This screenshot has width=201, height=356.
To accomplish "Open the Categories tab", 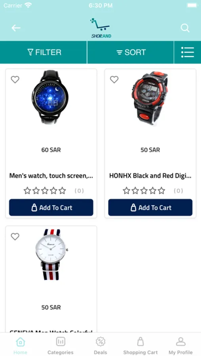I will [x=61, y=346].
